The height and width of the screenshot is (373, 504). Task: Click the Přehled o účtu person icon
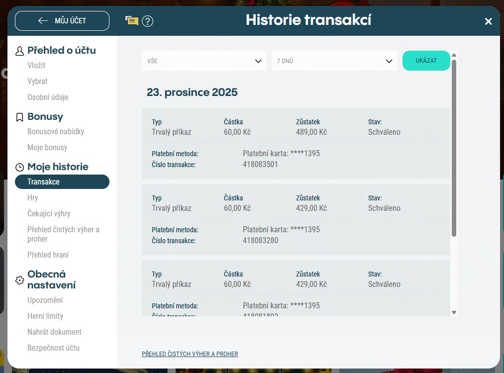click(x=20, y=51)
